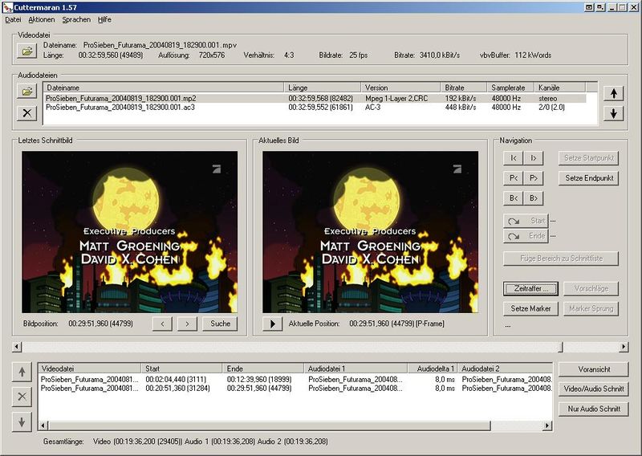Delete cut list entry with X icon
This screenshot has width=642, height=456.
(22, 397)
